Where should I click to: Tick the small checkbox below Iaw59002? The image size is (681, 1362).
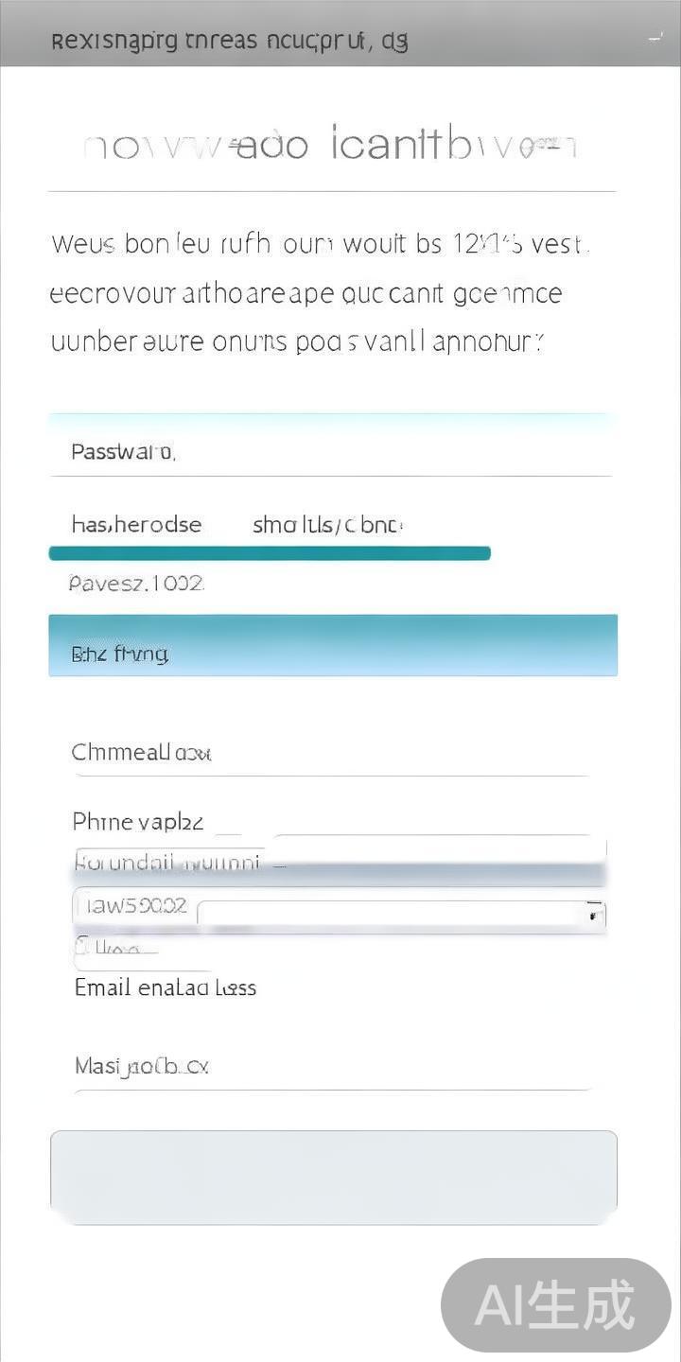point(82,947)
